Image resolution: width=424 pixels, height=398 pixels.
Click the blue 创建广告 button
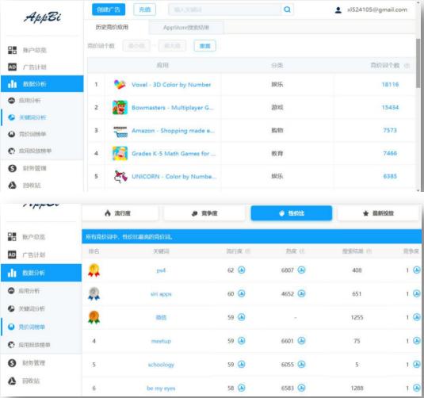(x=109, y=10)
